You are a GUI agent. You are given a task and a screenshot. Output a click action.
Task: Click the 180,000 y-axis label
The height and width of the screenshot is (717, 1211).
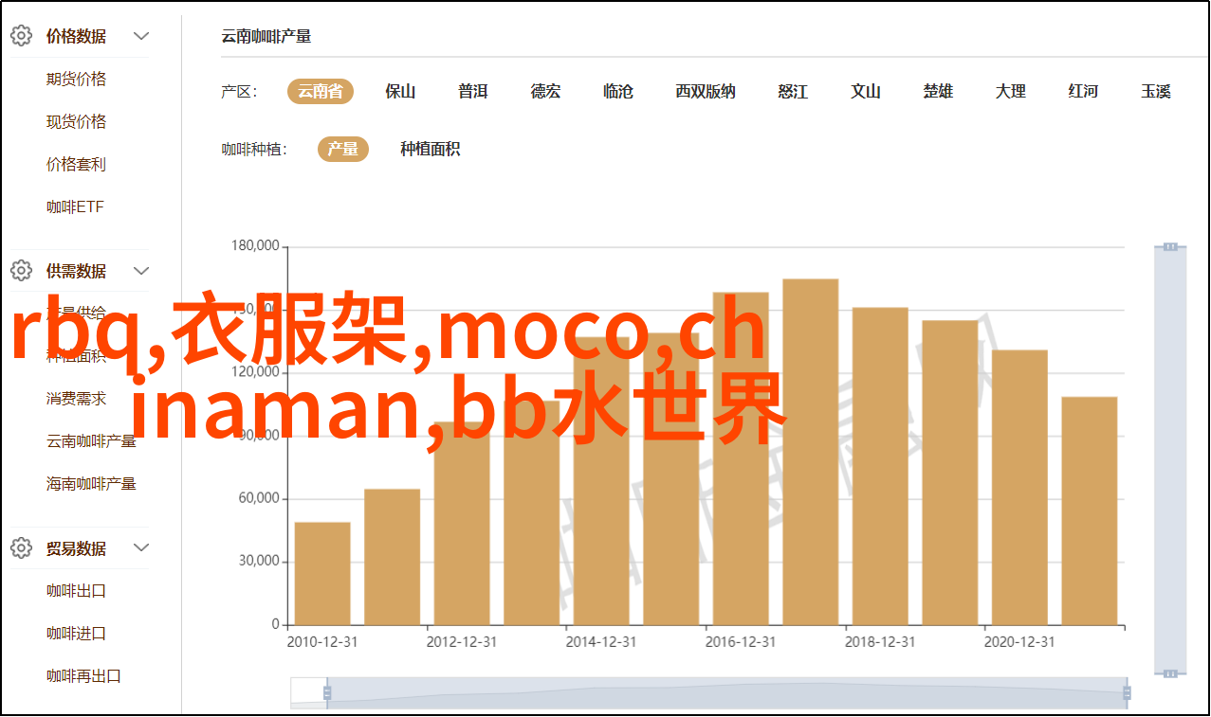click(255, 246)
